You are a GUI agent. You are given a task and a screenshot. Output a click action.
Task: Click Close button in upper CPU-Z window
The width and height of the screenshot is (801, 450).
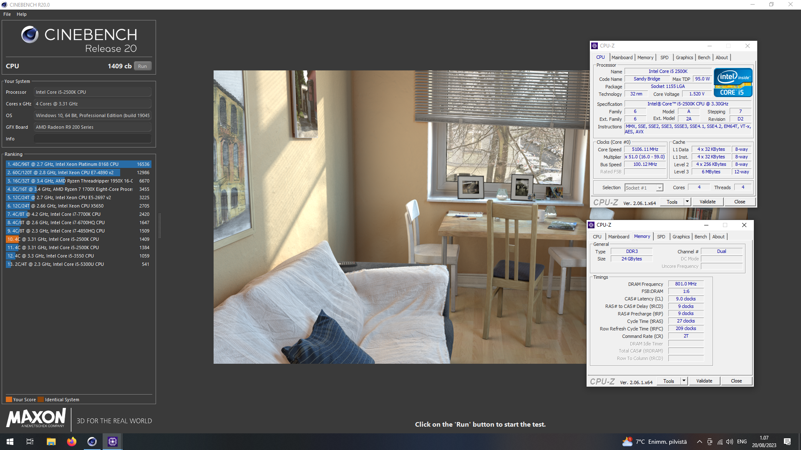[740, 202]
